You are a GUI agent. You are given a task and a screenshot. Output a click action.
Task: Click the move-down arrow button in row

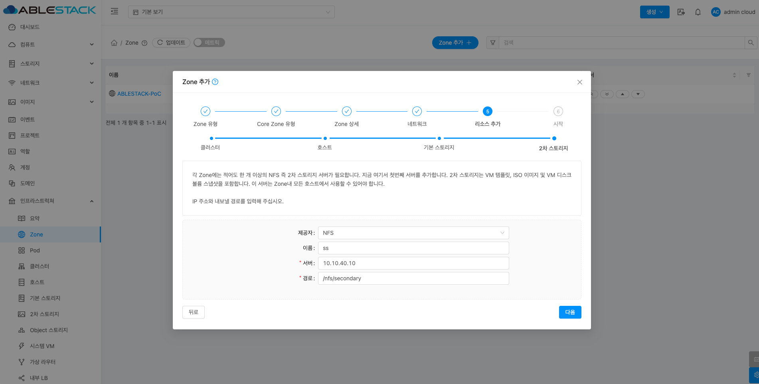tap(638, 94)
